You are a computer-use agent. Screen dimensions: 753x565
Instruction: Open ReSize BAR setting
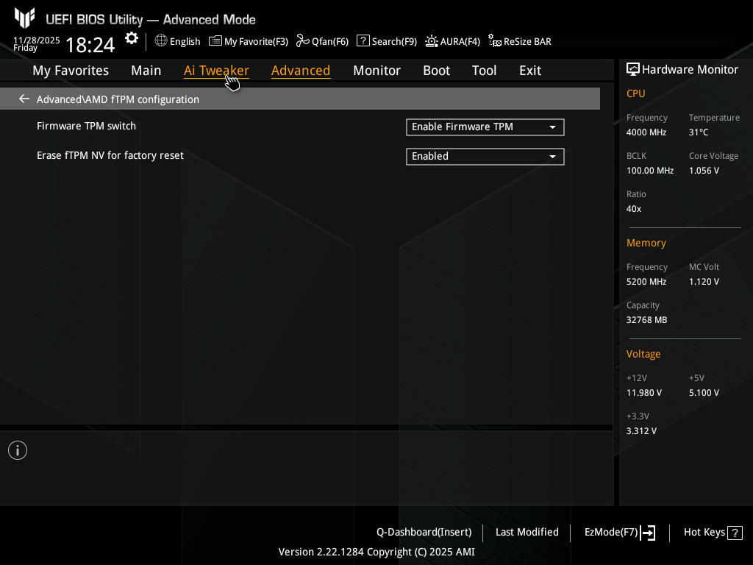pyautogui.click(x=495, y=41)
